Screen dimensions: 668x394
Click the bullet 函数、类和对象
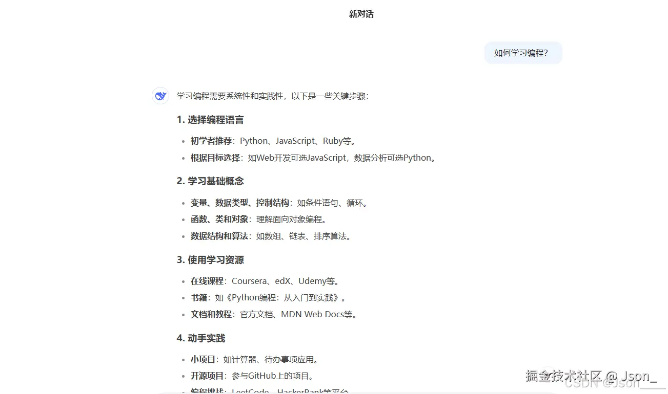[x=259, y=219]
